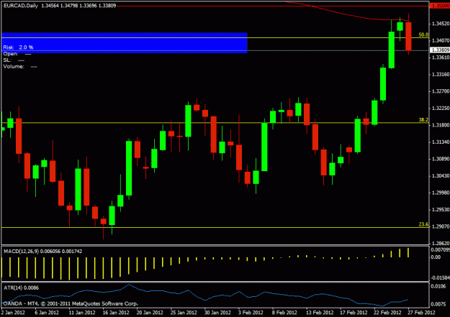This screenshot has height=317, width=450.
Task: Click the 22 Feb 2012 date label
Action: point(387,313)
